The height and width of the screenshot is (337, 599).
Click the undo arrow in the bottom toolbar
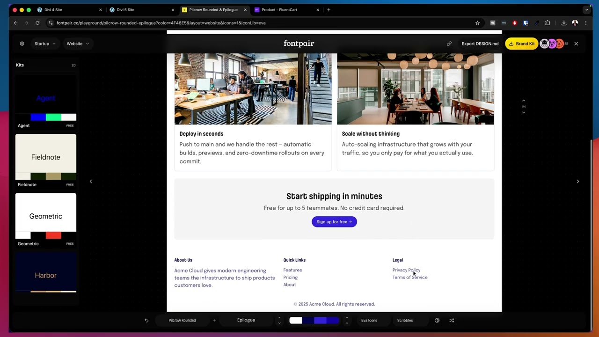(x=146, y=321)
